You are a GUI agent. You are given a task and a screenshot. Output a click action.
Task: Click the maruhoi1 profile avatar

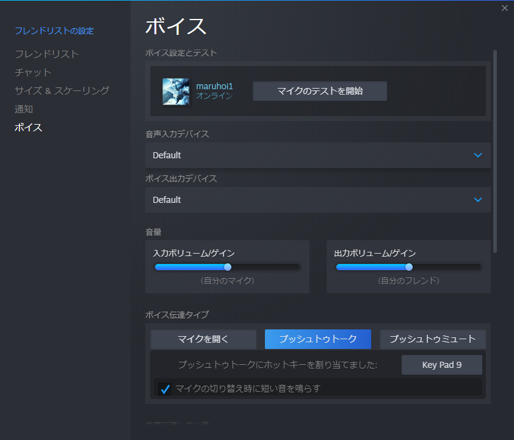(x=175, y=91)
